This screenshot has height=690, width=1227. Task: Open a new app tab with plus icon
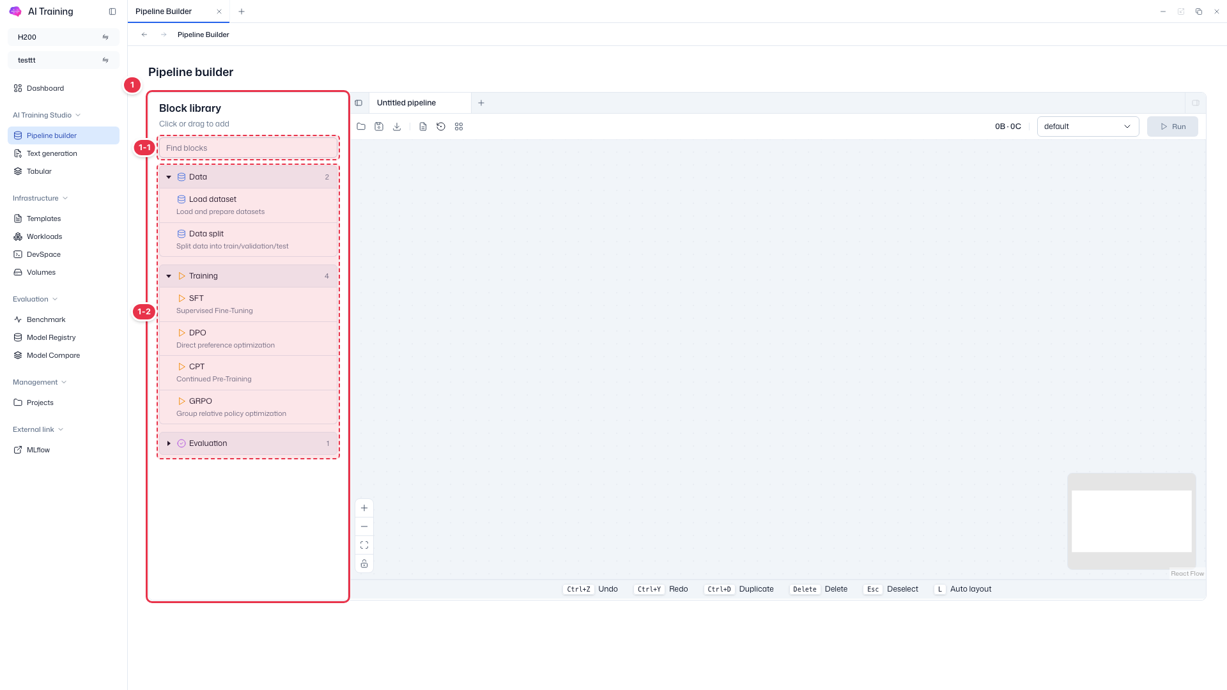click(x=242, y=11)
